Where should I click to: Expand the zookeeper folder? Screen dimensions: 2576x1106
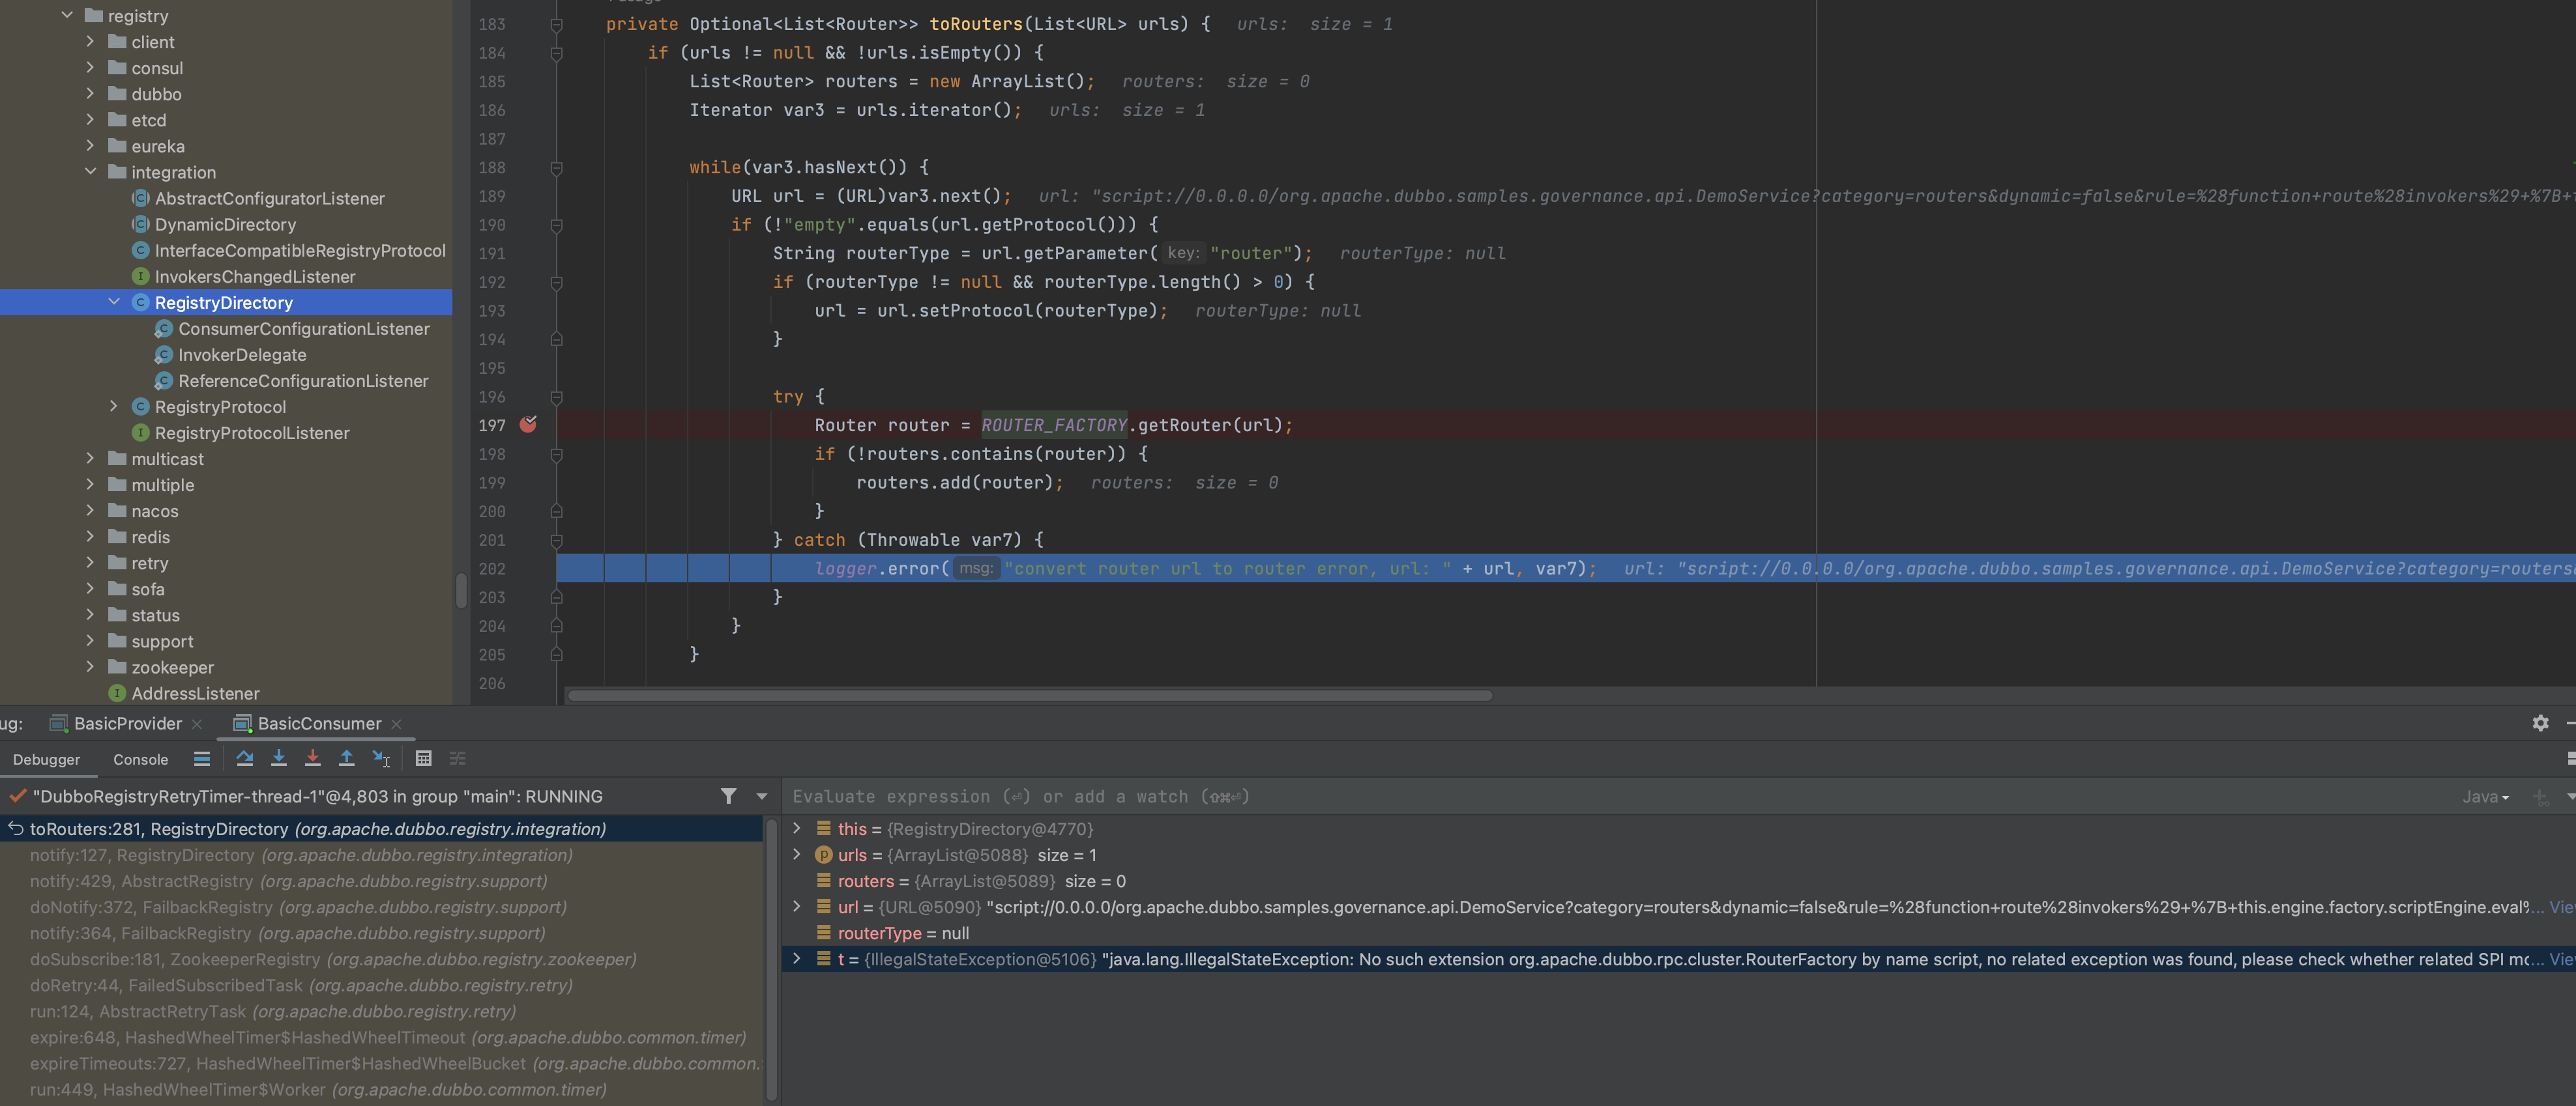tap(90, 666)
